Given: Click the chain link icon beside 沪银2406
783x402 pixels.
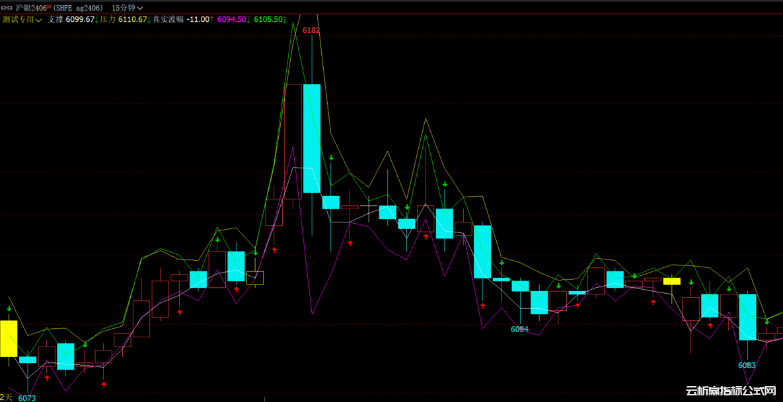Looking at the screenshot, I should 7,8.
